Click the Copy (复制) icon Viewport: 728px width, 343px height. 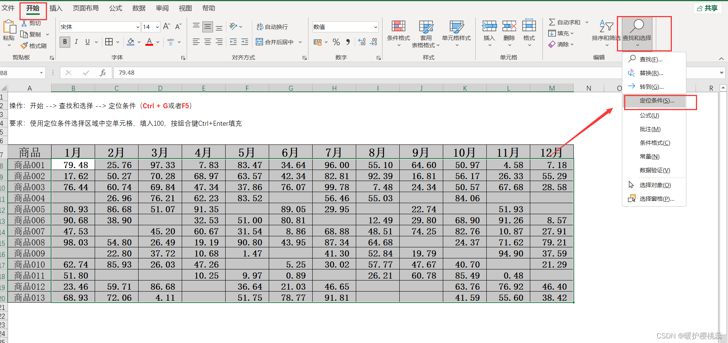tap(24, 34)
